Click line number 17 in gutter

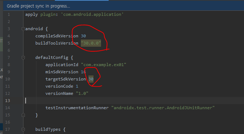pos(8,129)
